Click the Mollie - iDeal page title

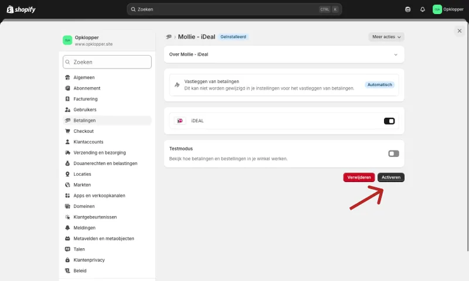point(196,37)
